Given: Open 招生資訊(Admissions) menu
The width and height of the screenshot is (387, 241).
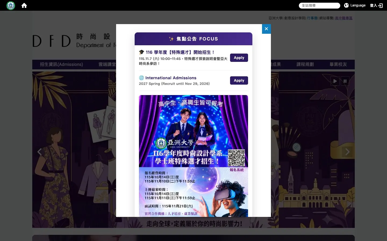Looking at the screenshot, I should click(x=61, y=64).
